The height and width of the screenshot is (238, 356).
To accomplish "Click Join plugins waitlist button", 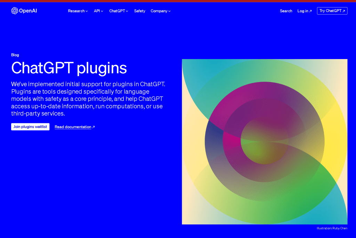I will tap(30, 126).
